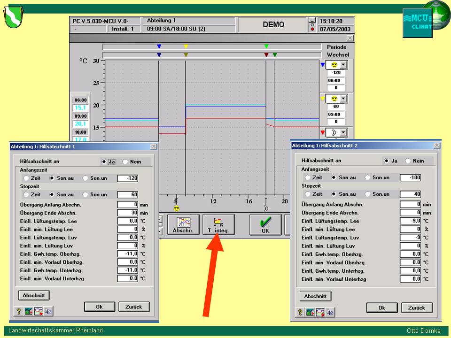The height and width of the screenshot is (338, 451).
Task: Click the MCU Climat logo
Action: (417, 23)
